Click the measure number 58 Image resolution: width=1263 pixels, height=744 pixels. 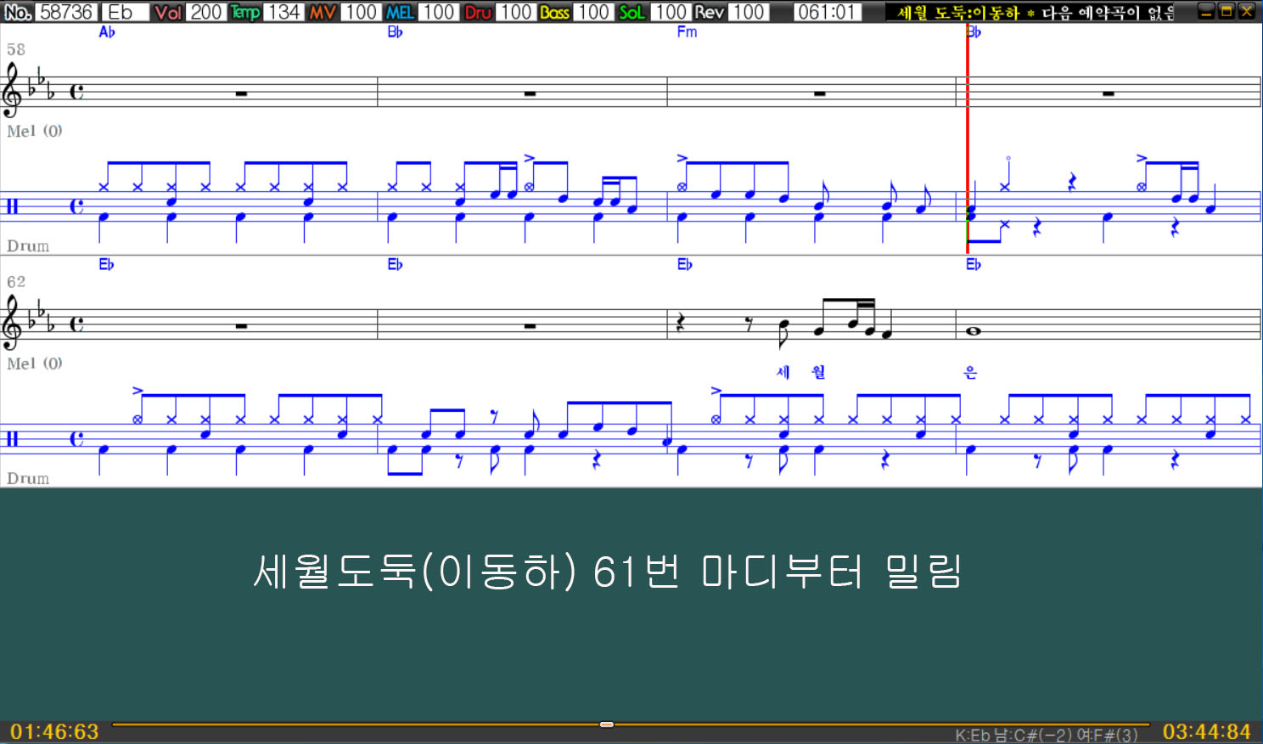[x=16, y=50]
